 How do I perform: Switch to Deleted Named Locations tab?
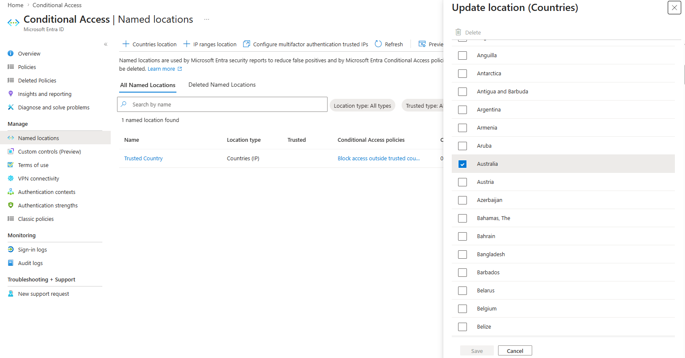tap(222, 85)
